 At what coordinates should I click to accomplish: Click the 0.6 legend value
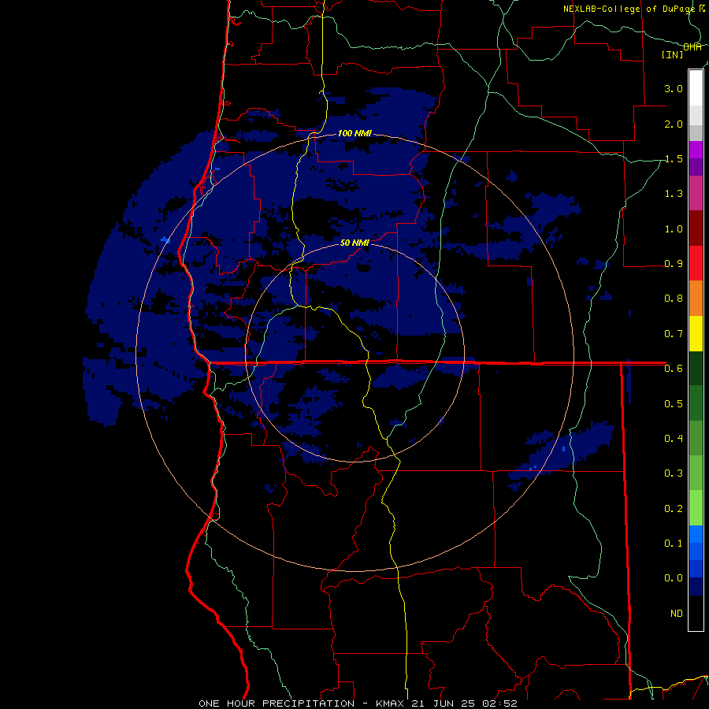tap(674, 369)
